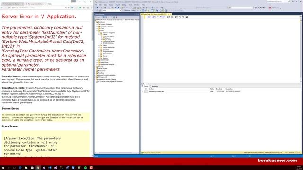Open the File menu in SSMS
Image resolution: width=303 pixels, height=170 pixels.
coord(96,5)
